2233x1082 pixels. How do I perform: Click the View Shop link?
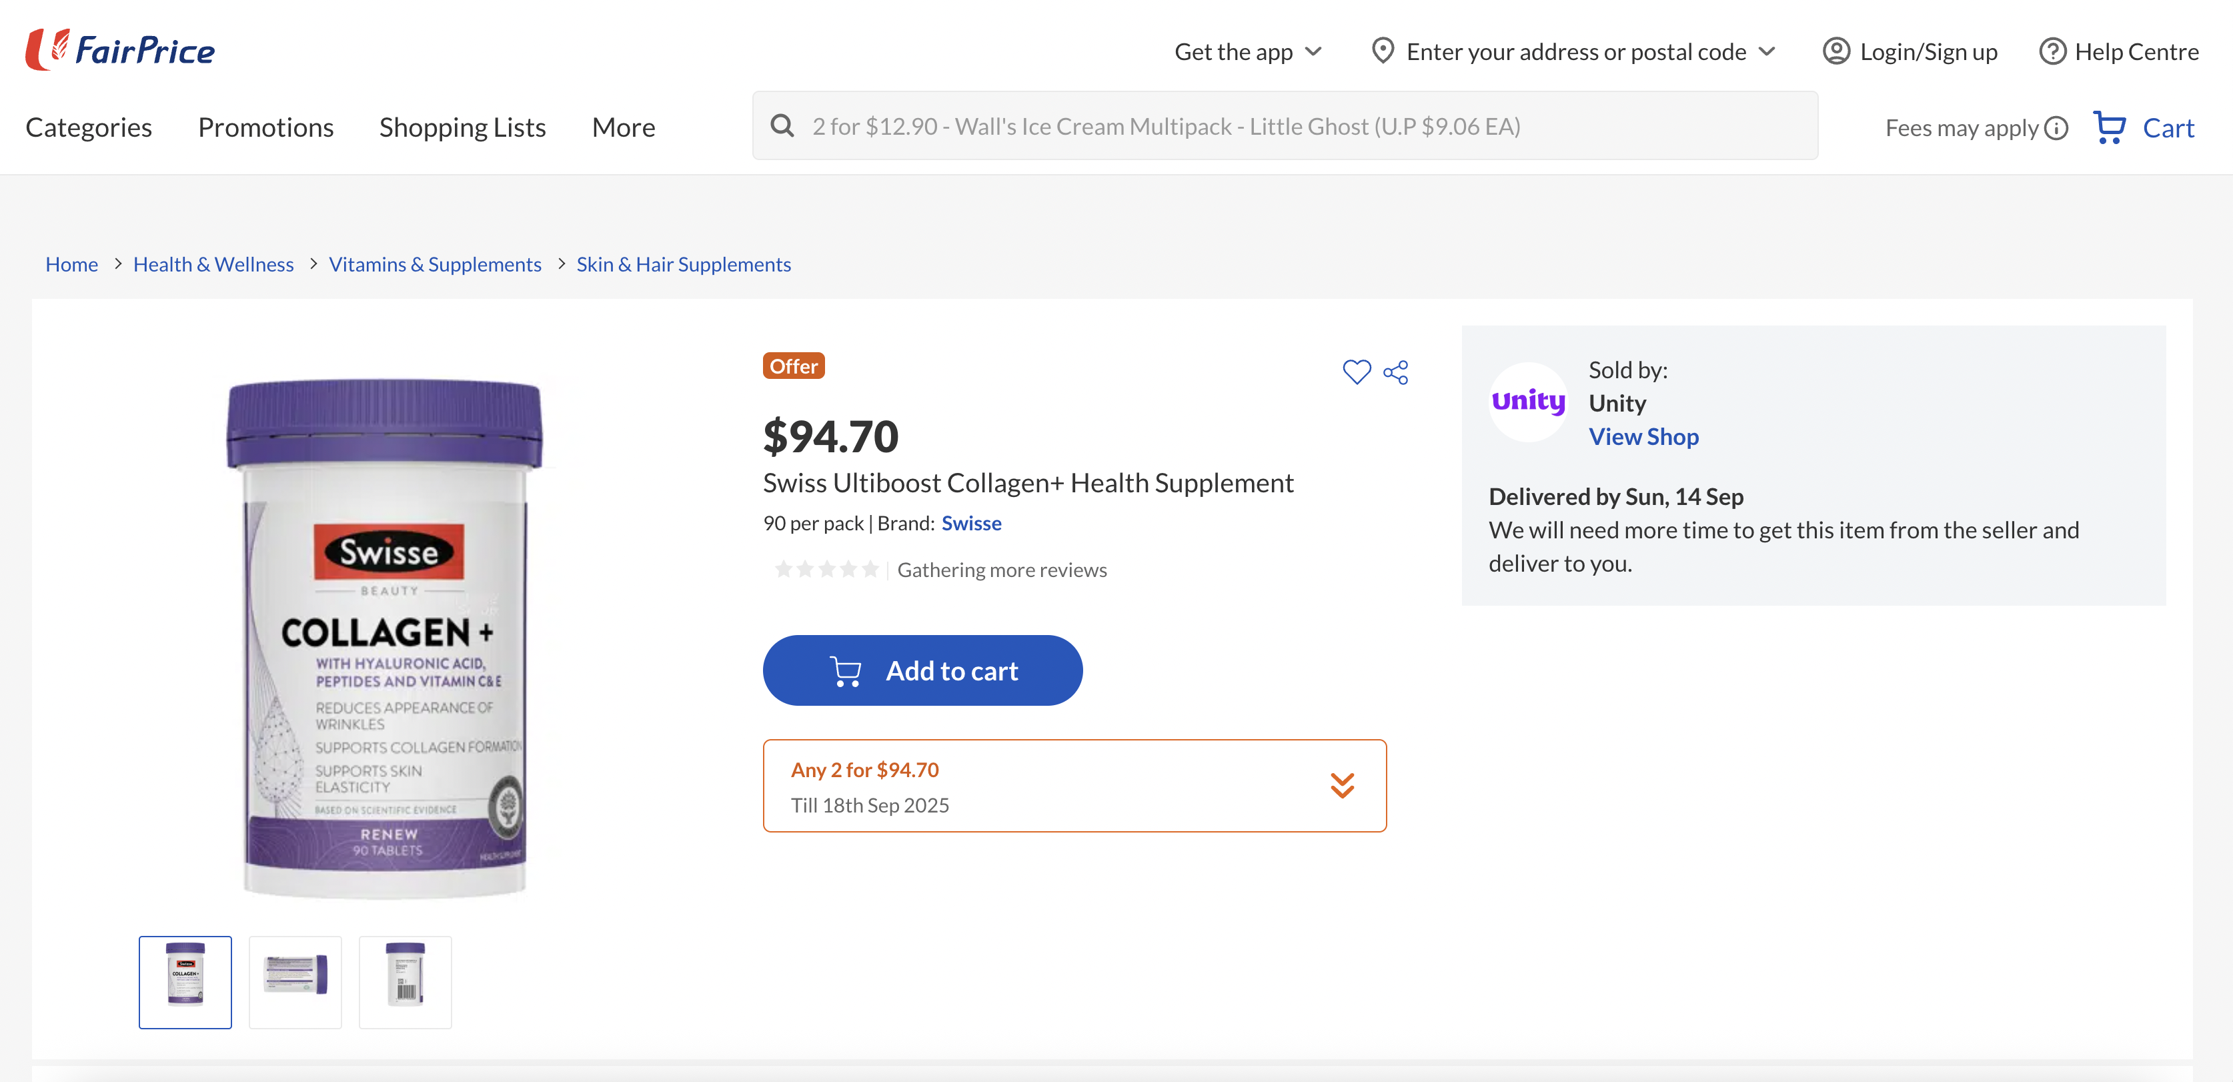point(1643,436)
